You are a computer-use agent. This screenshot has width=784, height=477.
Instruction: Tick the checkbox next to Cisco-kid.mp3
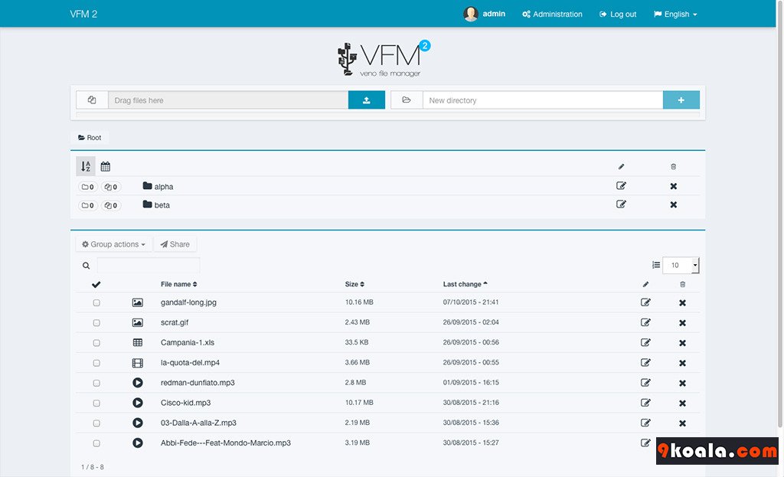pyautogui.click(x=96, y=403)
